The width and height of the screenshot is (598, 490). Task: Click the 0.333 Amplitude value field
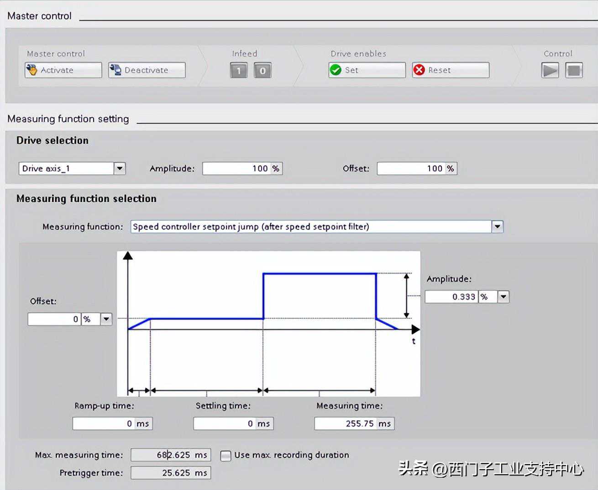tap(451, 297)
